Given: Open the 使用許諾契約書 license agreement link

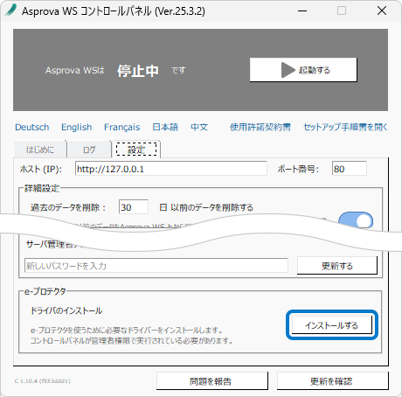Looking at the screenshot, I should coord(260,128).
